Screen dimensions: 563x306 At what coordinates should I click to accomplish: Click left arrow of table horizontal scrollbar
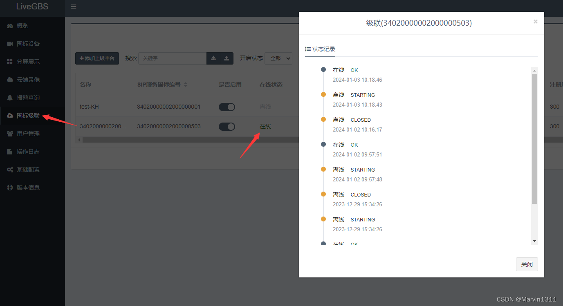click(x=79, y=140)
